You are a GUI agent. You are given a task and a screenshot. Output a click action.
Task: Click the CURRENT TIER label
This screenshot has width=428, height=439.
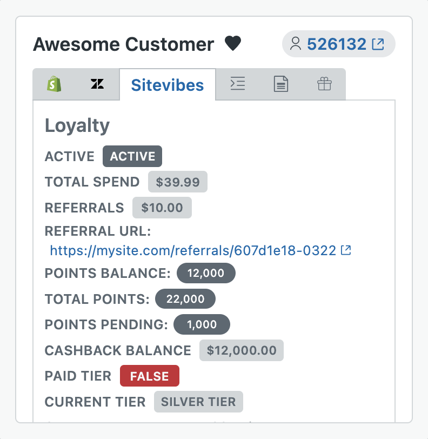point(95,402)
